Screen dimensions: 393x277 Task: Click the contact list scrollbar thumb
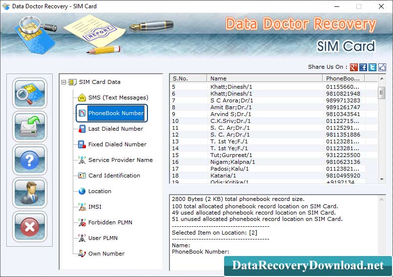click(381, 93)
